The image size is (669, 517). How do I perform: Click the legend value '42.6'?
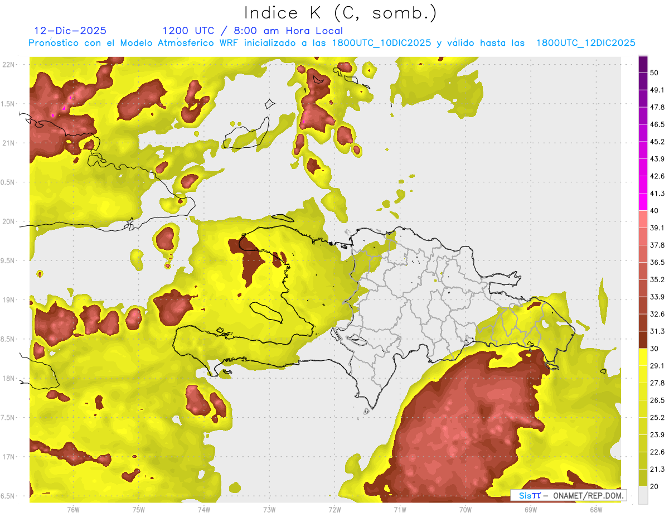(x=657, y=176)
